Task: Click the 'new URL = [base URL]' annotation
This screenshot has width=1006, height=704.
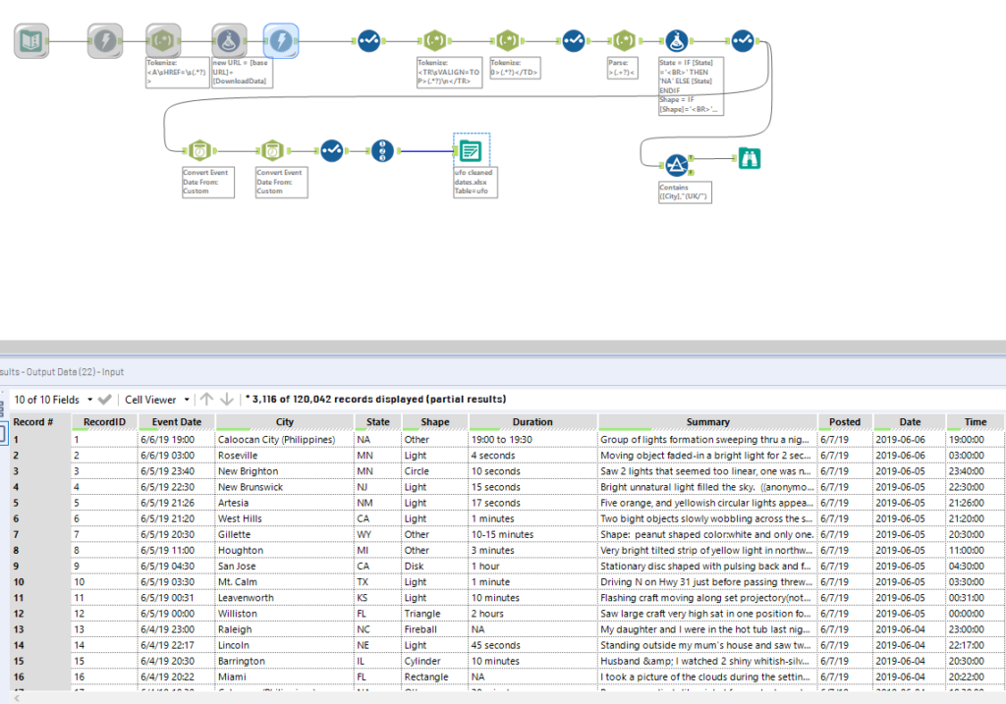Action: point(242,73)
